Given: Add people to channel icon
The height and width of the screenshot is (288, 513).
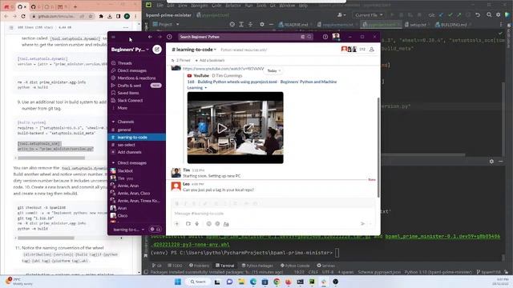Looking at the screenshot, I should tap(372, 50).
